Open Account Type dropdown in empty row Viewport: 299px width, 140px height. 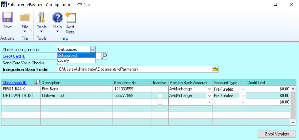click(x=243, y=102)
